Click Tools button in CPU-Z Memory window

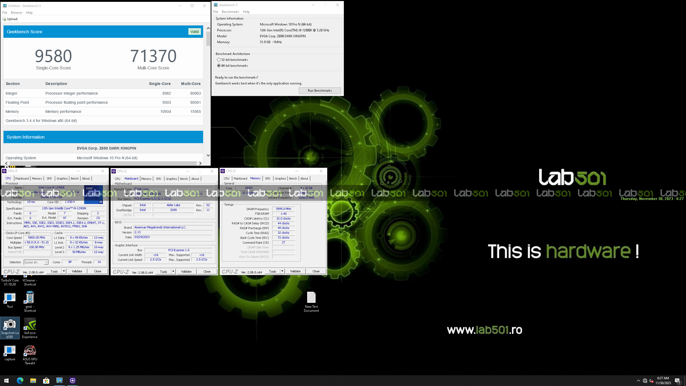(273, 271)
